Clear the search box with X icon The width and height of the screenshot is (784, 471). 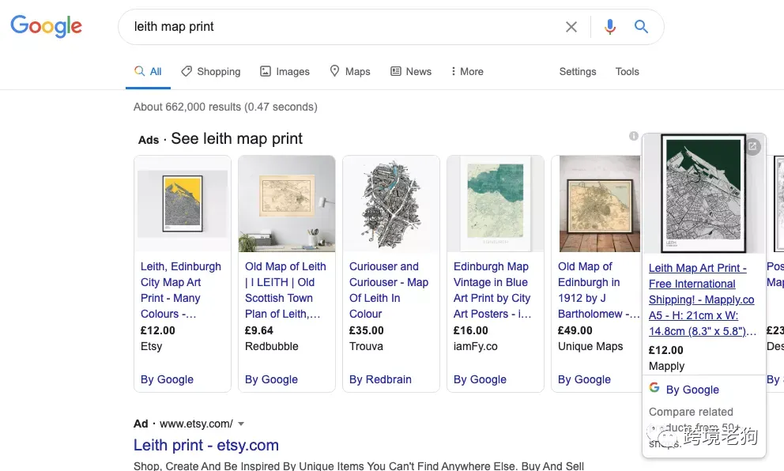[571, 27]
